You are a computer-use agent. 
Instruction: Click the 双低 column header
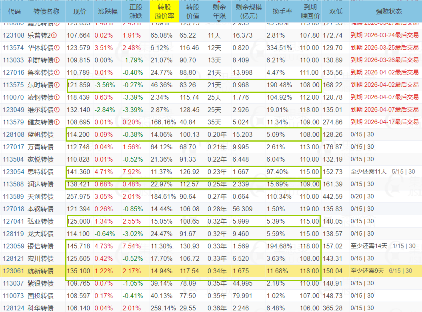[x=335, y=12]
